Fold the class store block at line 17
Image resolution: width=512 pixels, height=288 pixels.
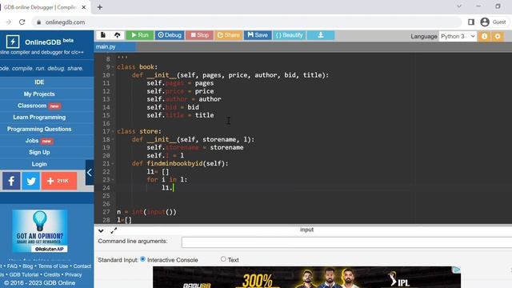tap(113, 131)
